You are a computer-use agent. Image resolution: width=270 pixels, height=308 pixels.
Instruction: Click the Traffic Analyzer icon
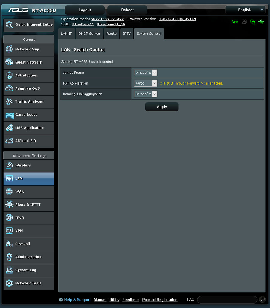click(9, 102)
